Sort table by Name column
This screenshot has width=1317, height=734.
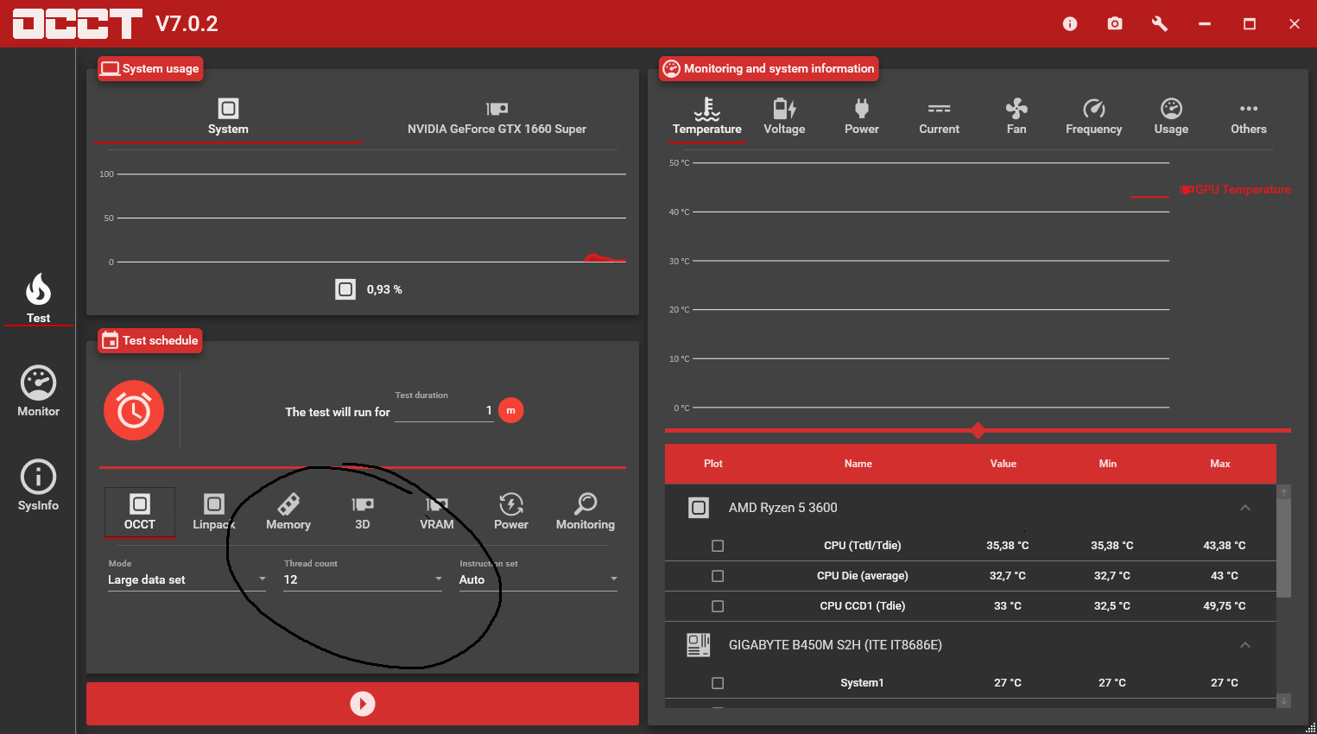pyautogui.click(x=858, y=464)
